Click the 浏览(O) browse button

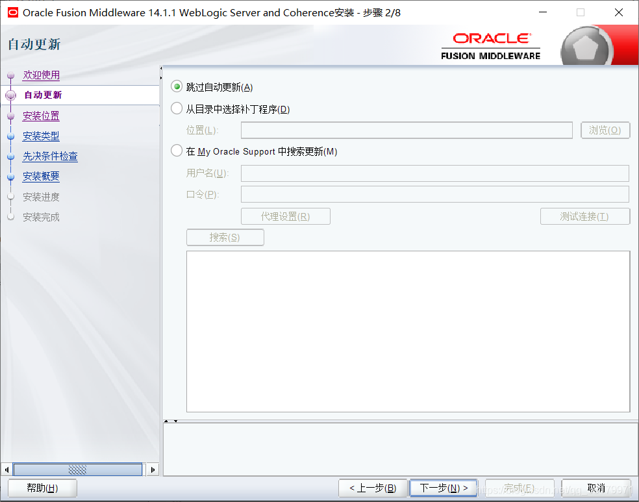click(x=605, y=130)
